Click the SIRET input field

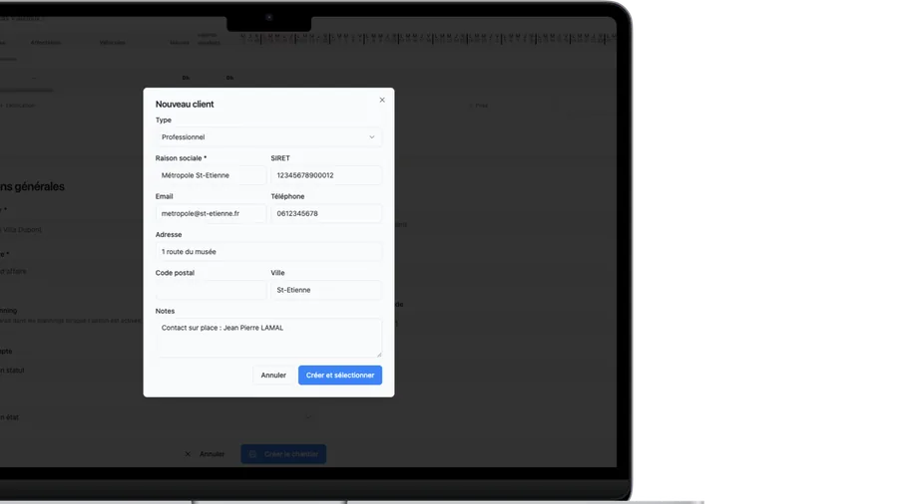point(326,175)
